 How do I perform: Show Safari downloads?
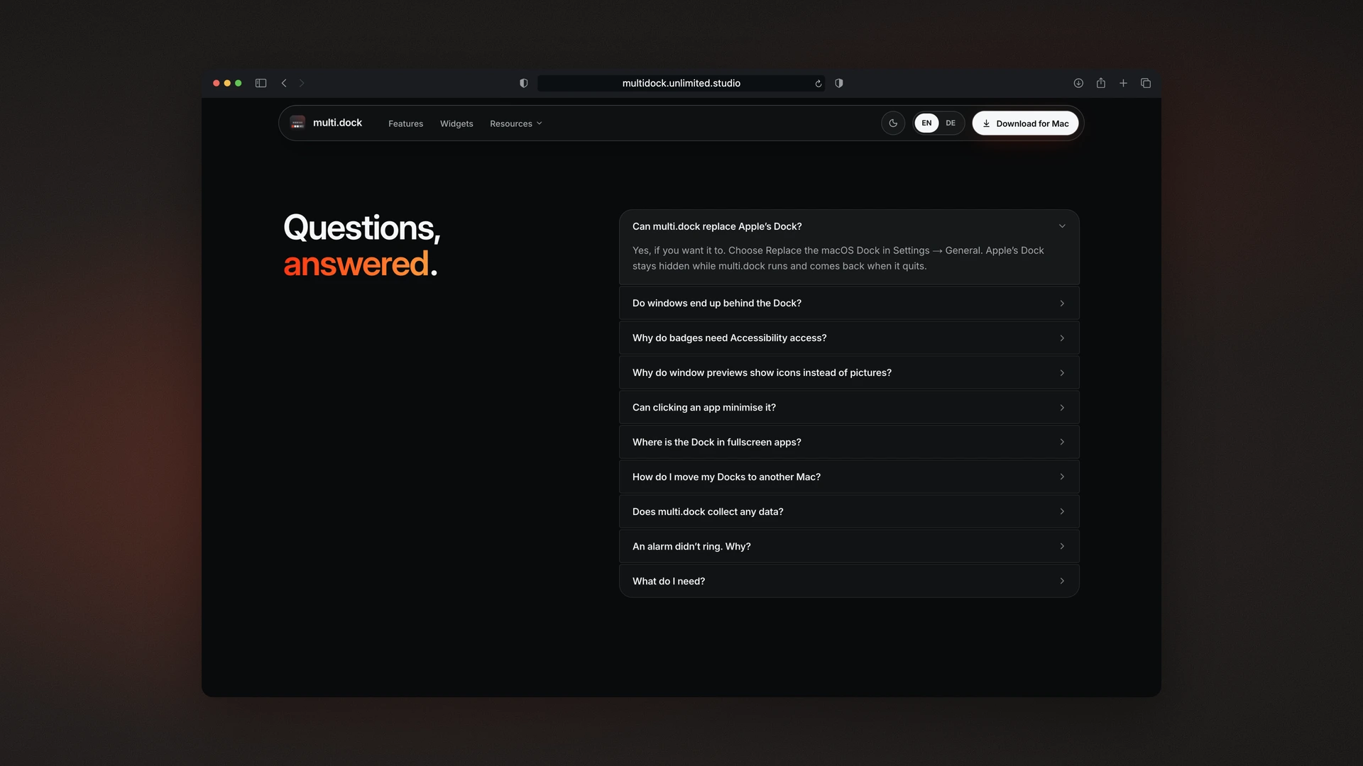1078,83
